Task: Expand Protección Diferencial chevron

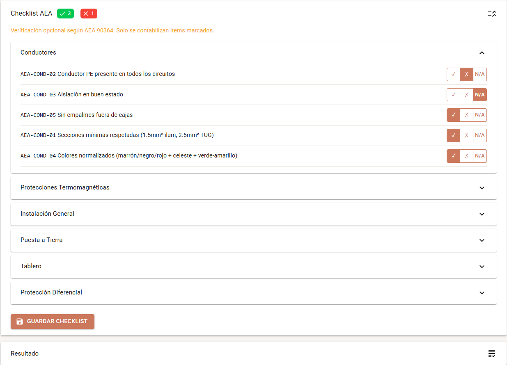Action: coord(482,293)
